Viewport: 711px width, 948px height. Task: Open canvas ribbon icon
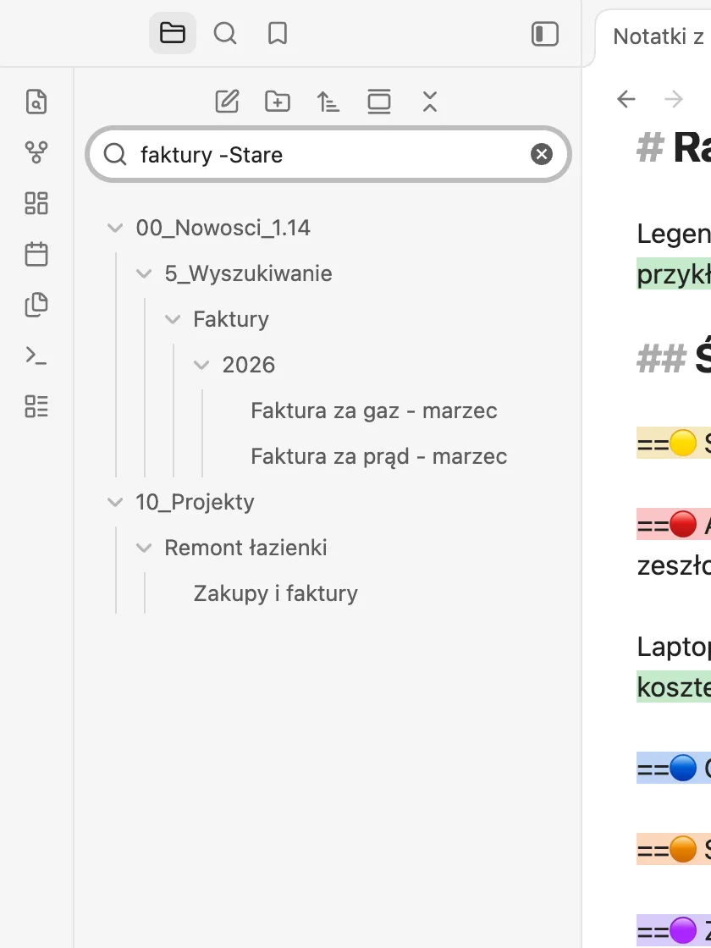pyautogui.click(x=36, y=203)
